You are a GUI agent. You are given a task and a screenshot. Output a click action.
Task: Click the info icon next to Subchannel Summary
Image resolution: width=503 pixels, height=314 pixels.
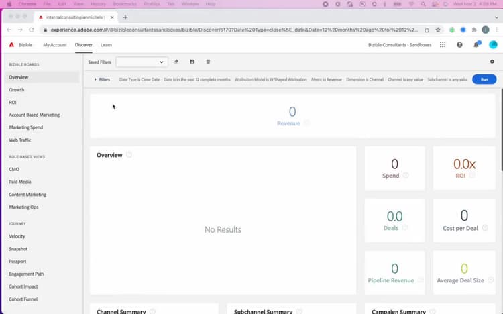[x=299, y=311]
